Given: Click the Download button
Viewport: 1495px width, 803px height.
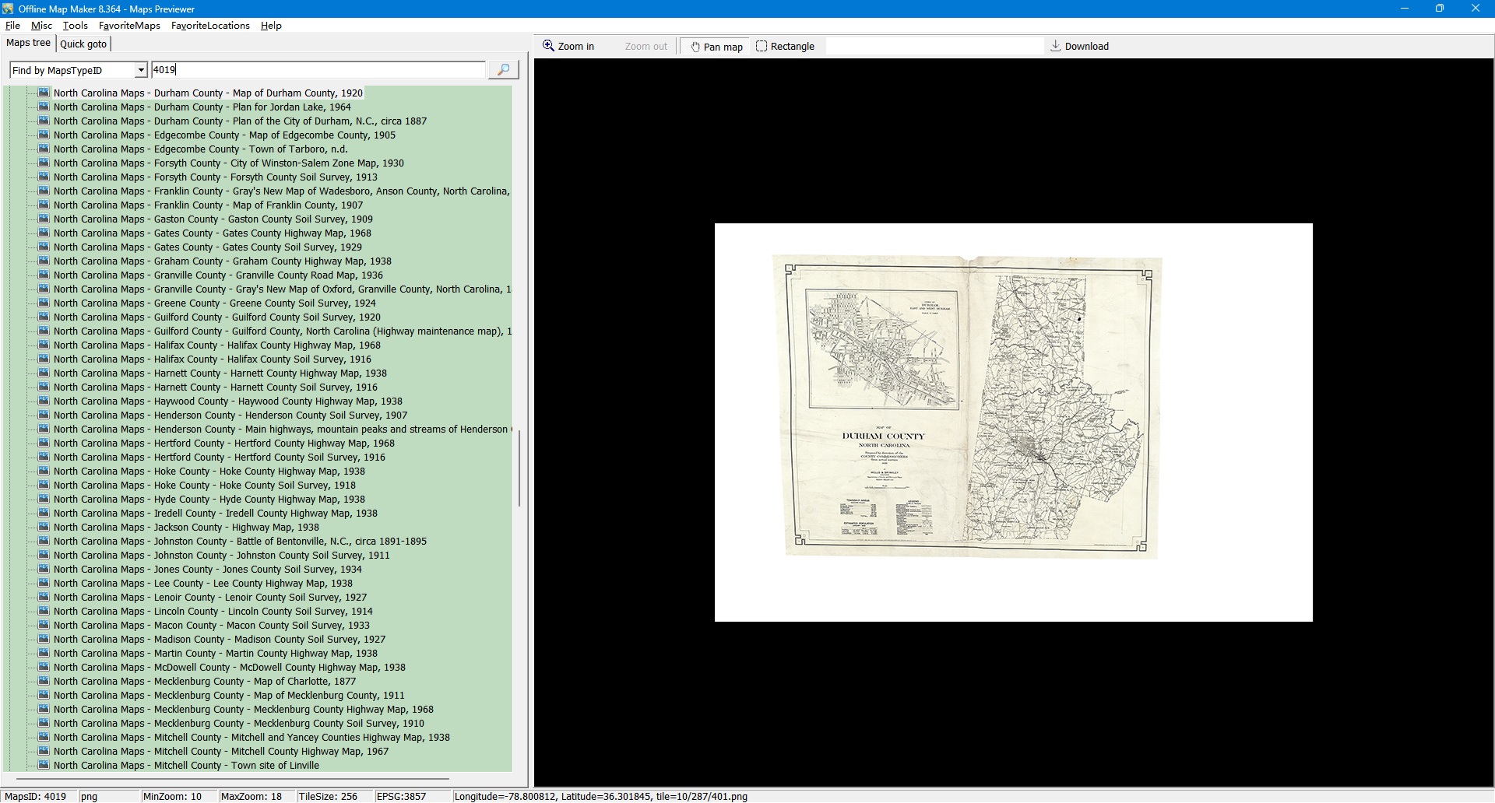Looking at the screenshot, I should click(x=1079, y=47).
